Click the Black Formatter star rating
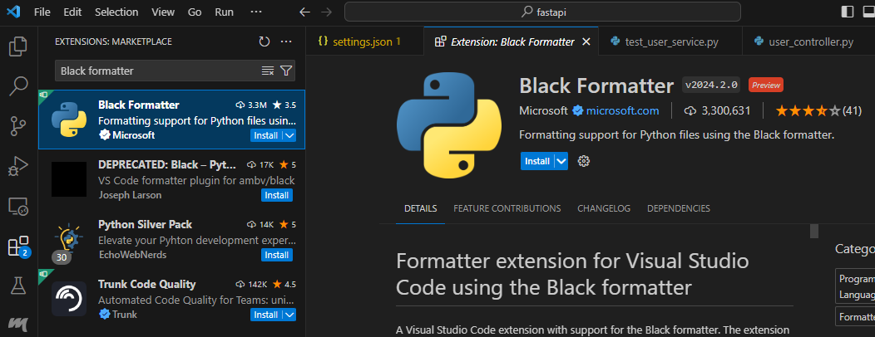This screenshot has width=875, height=337. [x=808, y=110]
